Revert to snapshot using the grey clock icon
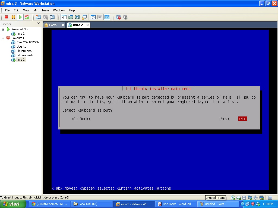 tap(45, 17)
